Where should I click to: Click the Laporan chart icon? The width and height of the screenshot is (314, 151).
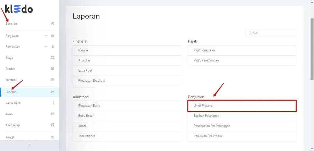53,92
